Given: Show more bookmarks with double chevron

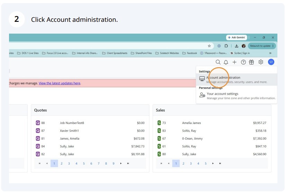Looking at the screenshot, I should click(270, 53).
